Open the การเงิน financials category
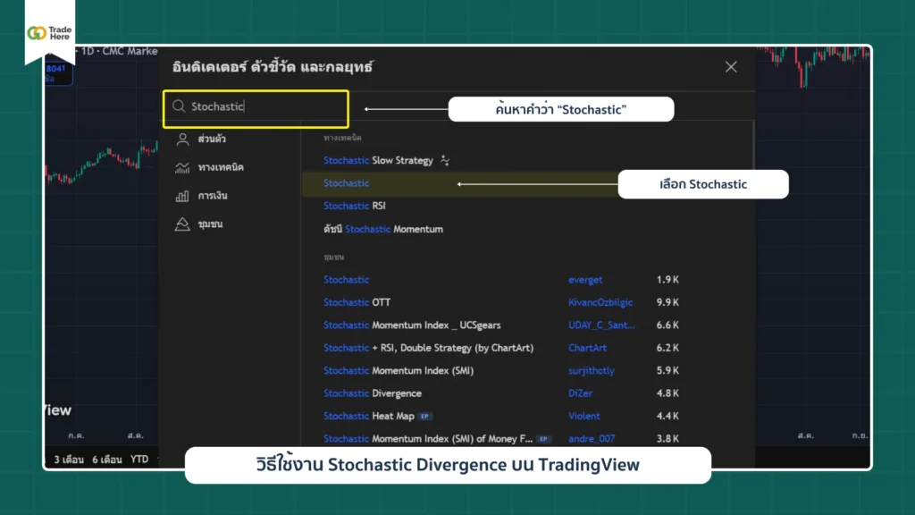The height and width of the screenshot is (515, 915). [x=213, y=196]
